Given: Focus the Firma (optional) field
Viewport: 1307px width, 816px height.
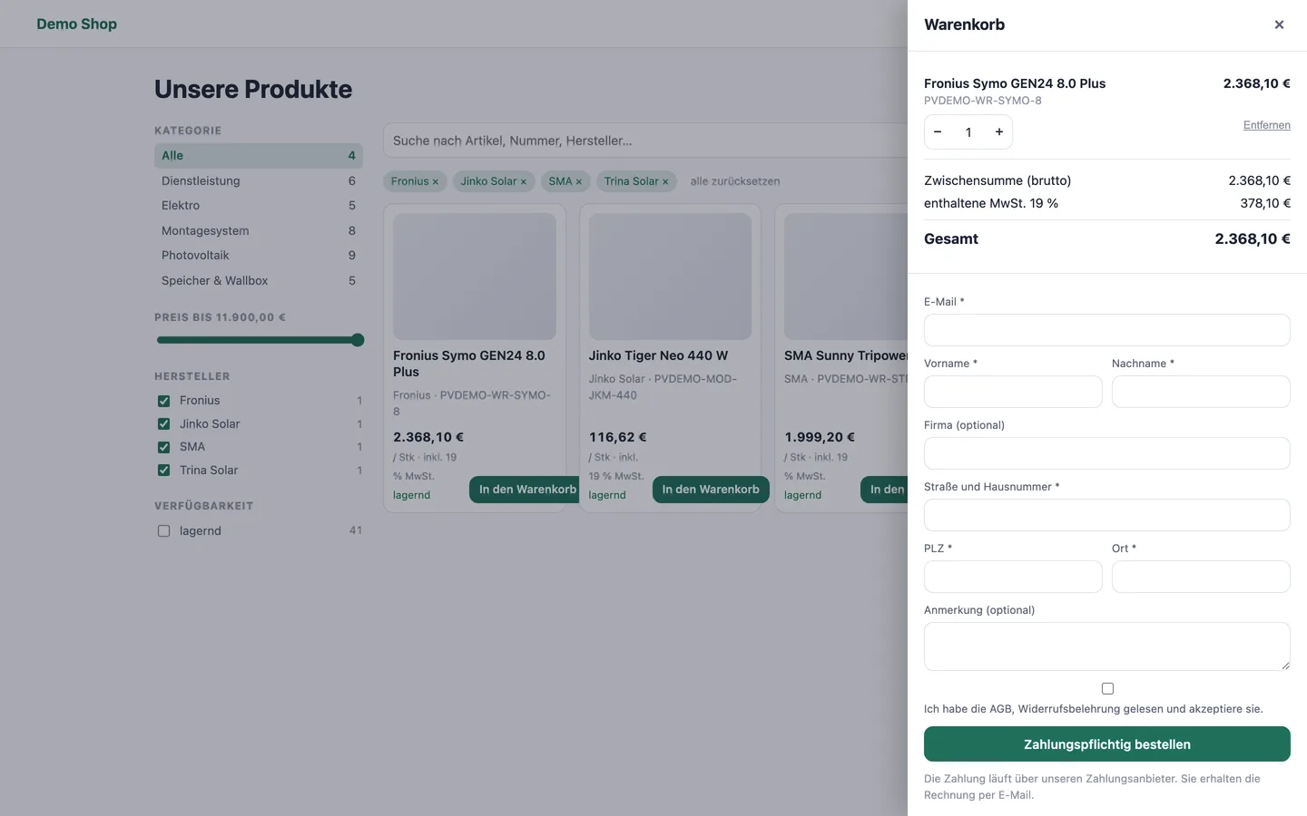Looking at the screenshot, I should [1107, 453].
